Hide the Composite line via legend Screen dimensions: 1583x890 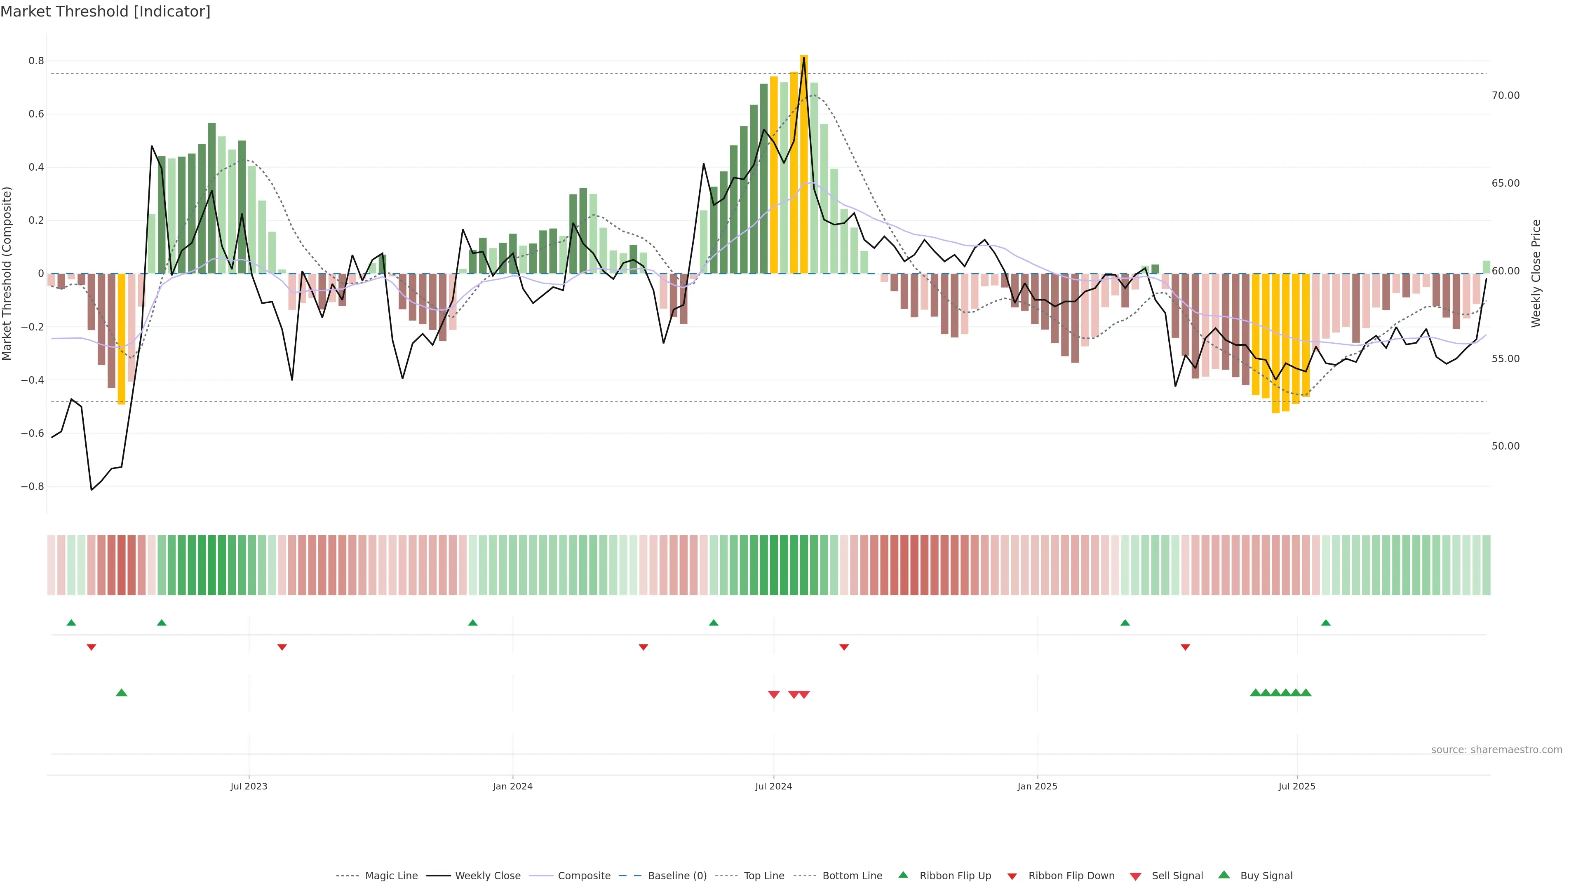(584, 876)
